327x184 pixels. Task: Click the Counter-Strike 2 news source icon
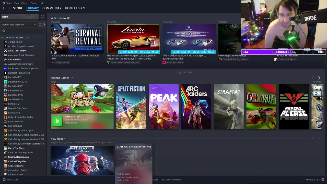tap(276, 59)
